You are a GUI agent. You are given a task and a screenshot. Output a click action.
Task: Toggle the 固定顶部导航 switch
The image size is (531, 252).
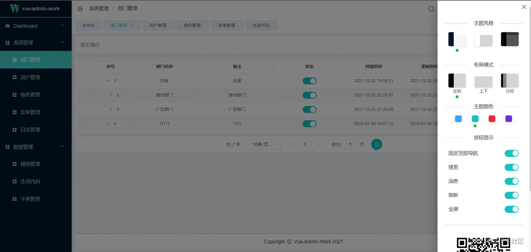[512, 153]
